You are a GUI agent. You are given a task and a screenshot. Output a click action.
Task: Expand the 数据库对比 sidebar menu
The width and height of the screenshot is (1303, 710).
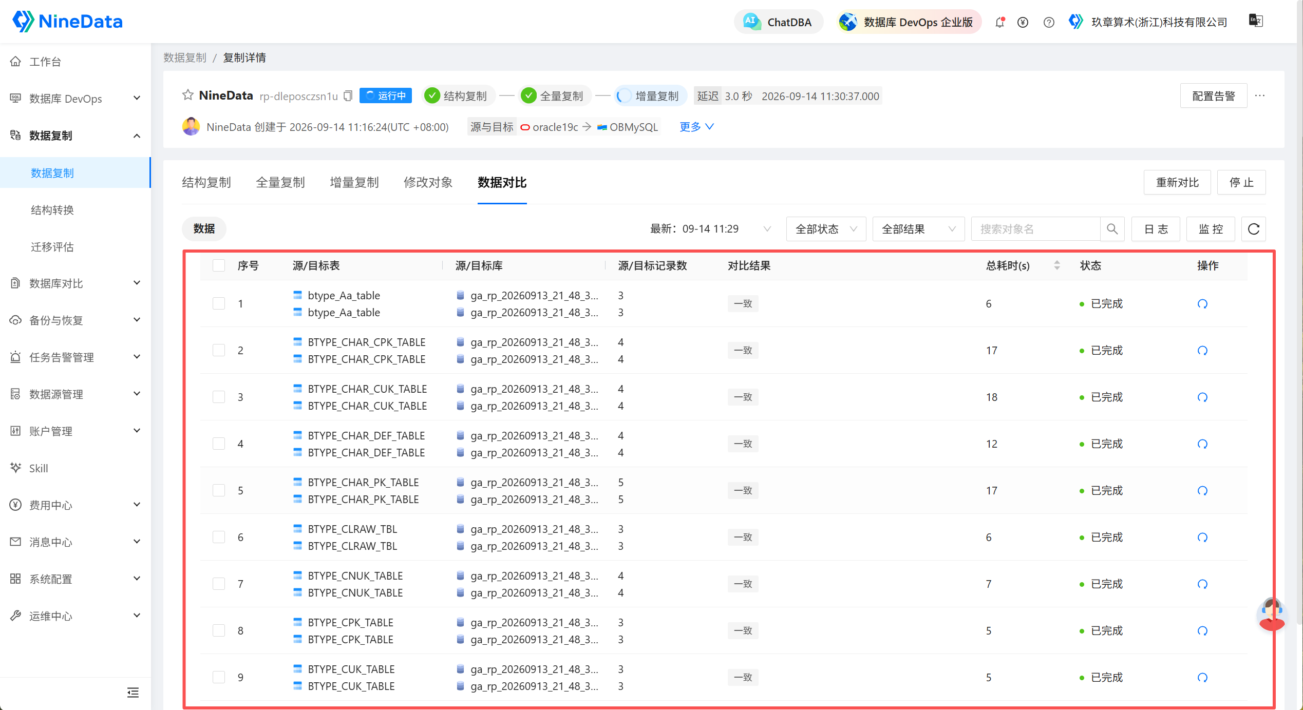click(x=75, y=283)
